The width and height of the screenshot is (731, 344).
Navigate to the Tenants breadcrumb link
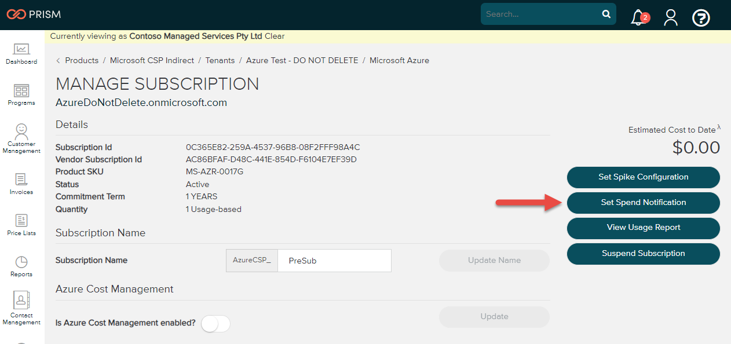pos(220,60)
